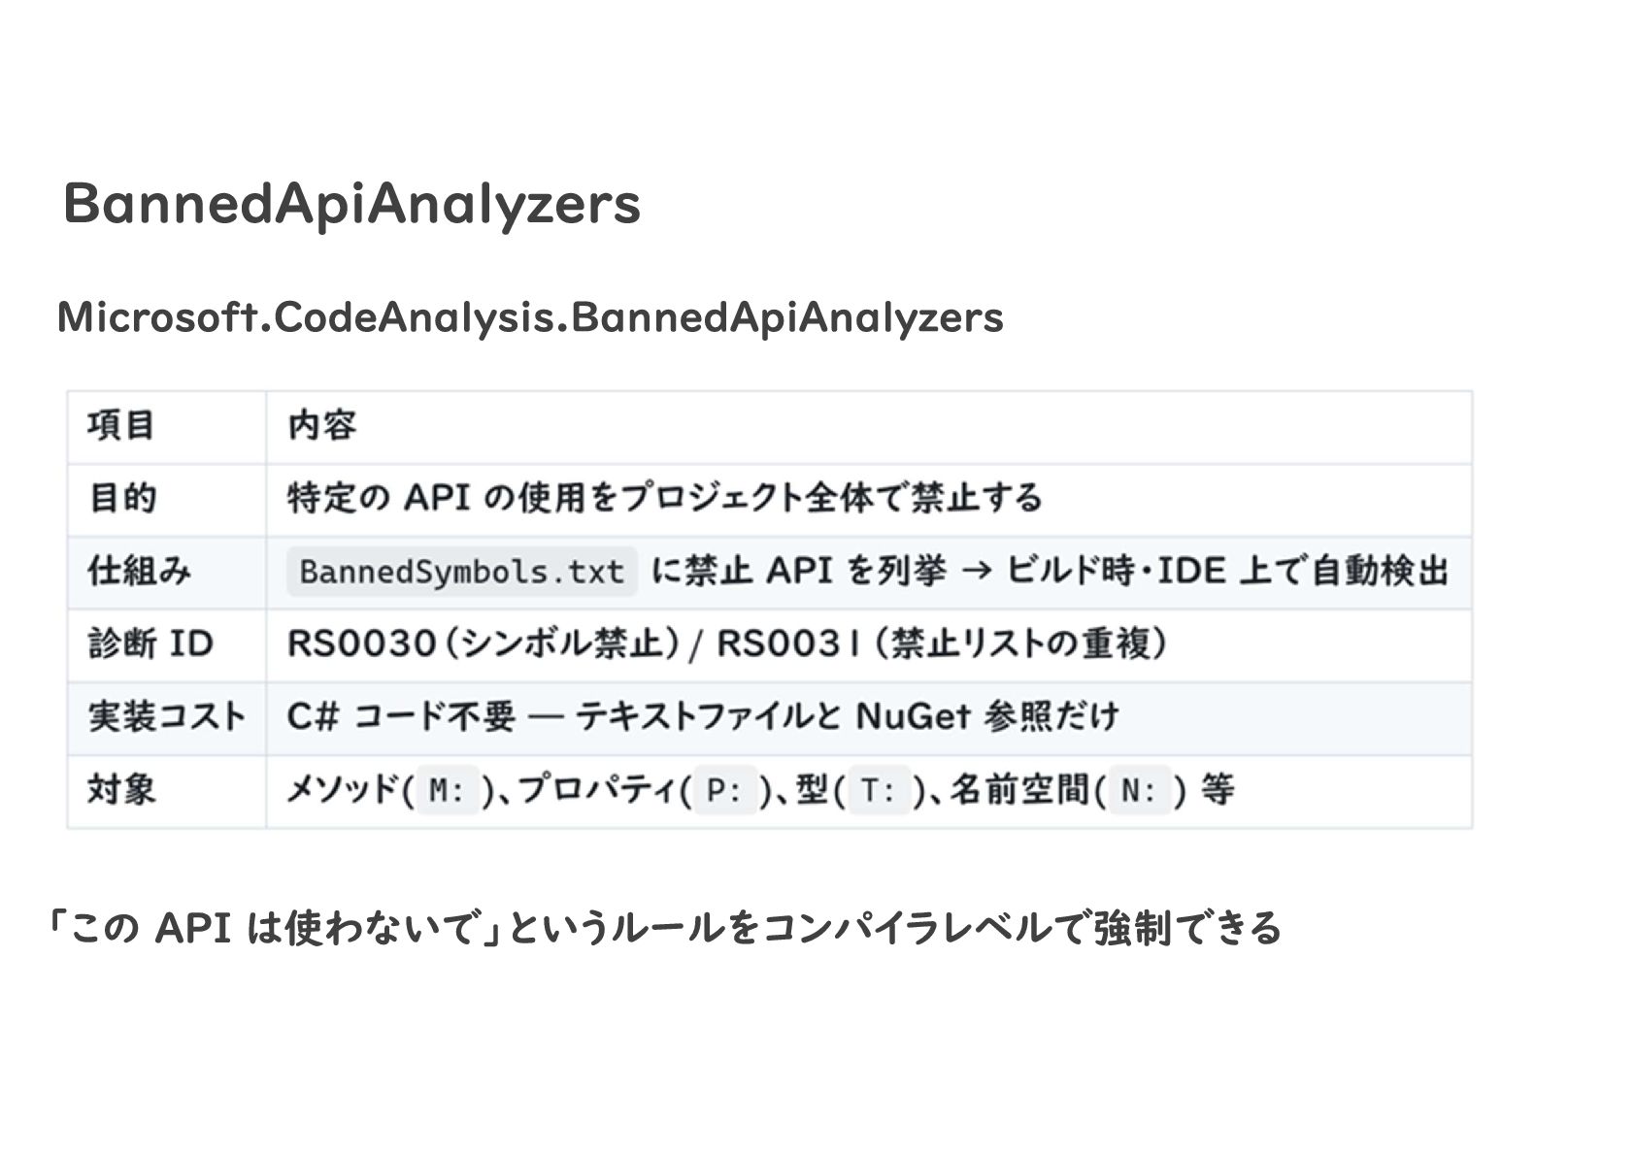The width and height of the screenshot is (1635, 1156).
Task: Click the M: method prefix code tag
Action: coord(448,791)
